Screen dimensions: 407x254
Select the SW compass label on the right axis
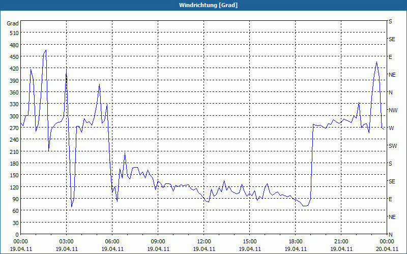click(393, 146)
